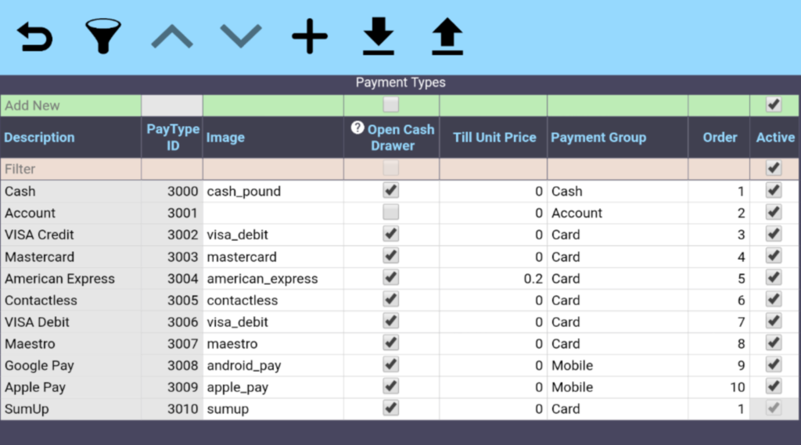Click the Order column header

click(x=720, y=138)
